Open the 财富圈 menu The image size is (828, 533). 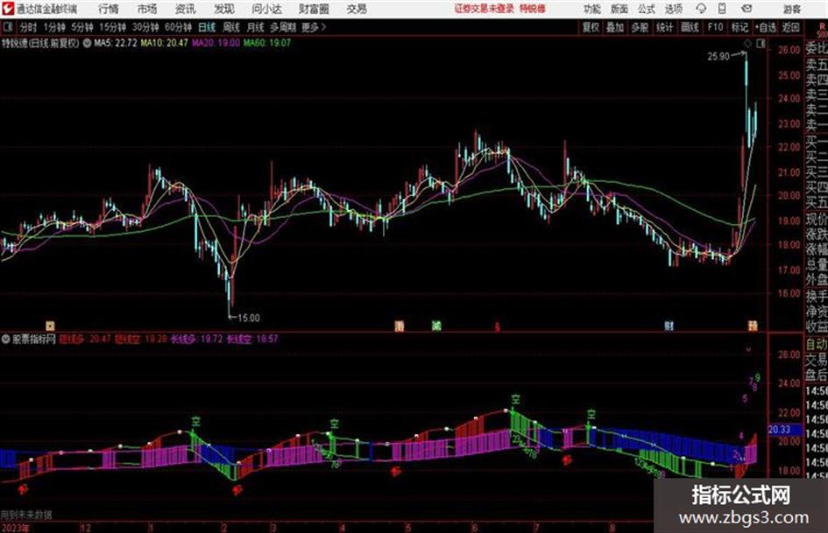[314, 9]
